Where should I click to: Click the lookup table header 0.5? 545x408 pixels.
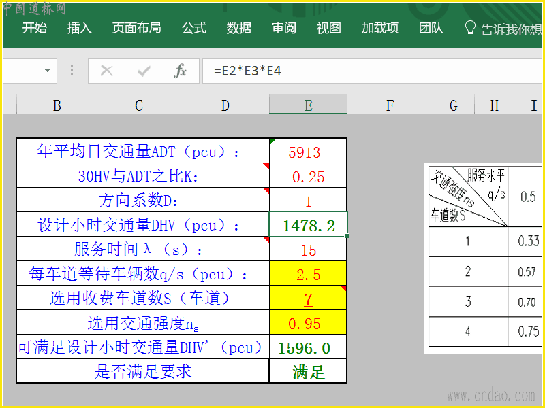coord(527,197)
